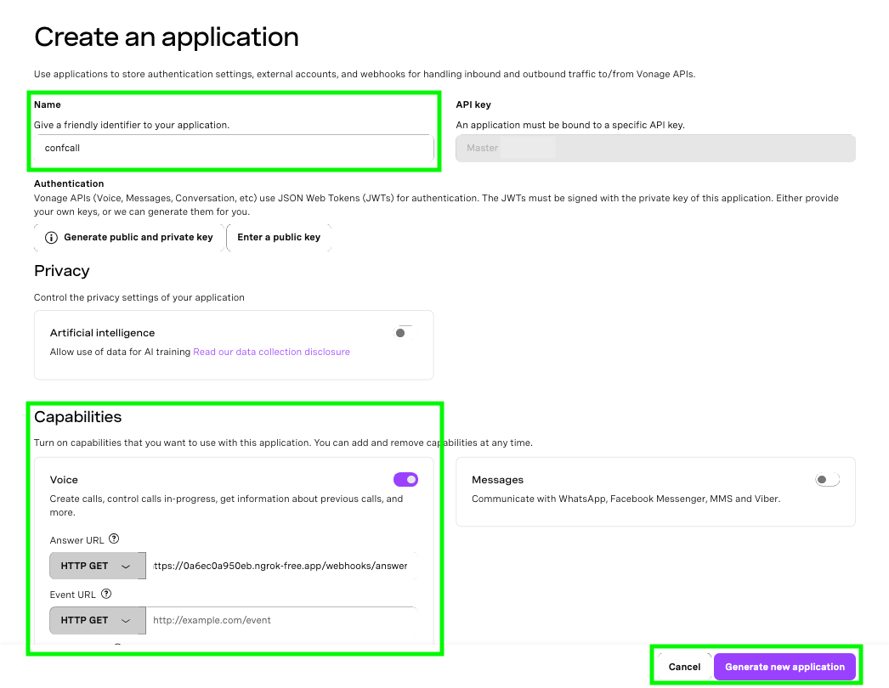Image resolution: width=889 pixels, height=688 pixels.
Task: Switch to the Enter a public key option
Action: point(279,237)
